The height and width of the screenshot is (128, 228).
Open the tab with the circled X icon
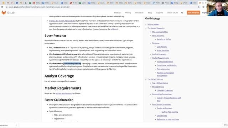click(165, 3)
